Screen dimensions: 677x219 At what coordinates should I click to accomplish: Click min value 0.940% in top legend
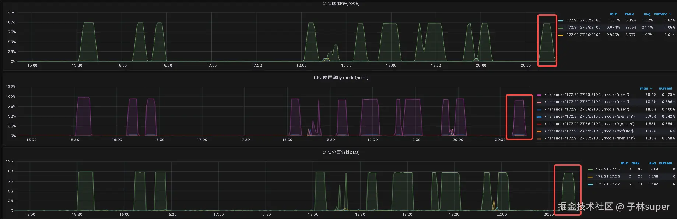[x=613, y=35]
